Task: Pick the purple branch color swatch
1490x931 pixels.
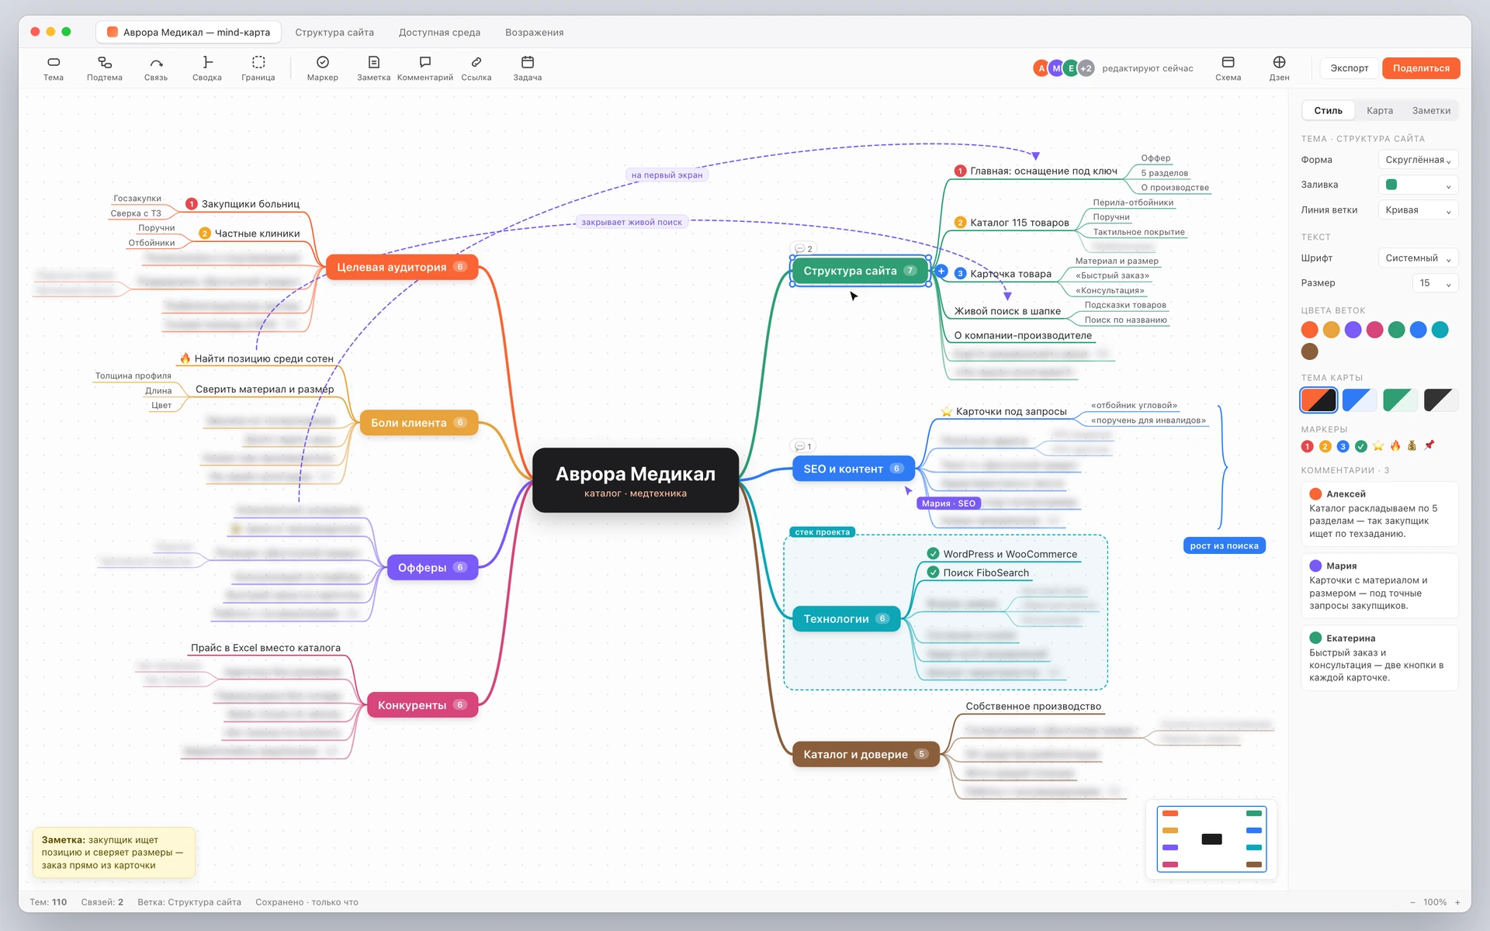Action: (1353, 330)
